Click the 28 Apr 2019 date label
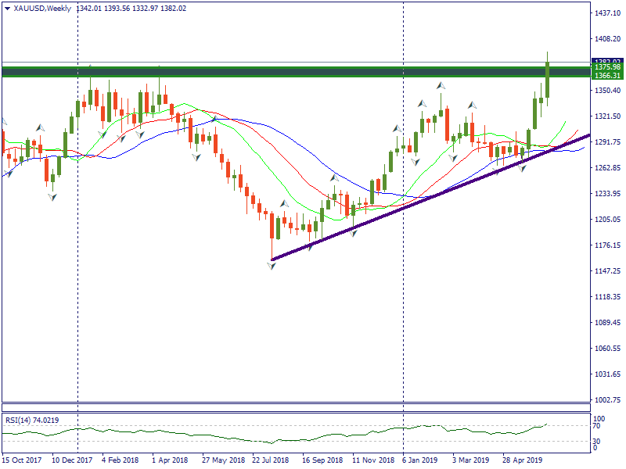This screenshot has width=626, height=469. pos(523,461)
